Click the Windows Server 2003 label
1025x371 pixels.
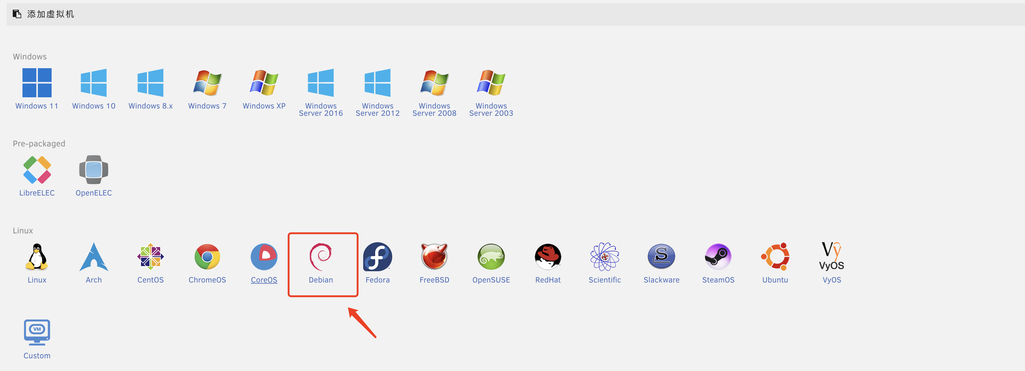[492, 110]
